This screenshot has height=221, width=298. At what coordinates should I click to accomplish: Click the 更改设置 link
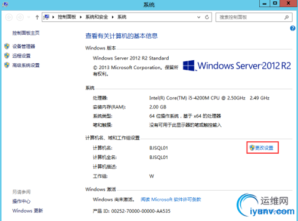click(x=264, y=148)
